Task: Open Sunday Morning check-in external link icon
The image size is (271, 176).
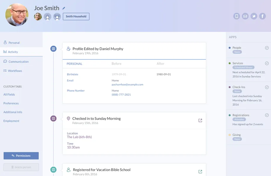Action: click(200, 120)
